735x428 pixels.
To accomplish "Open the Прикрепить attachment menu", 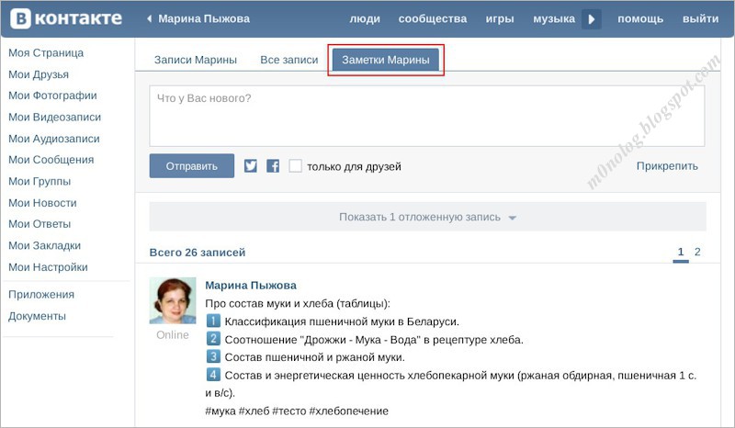I will click(667, 166).
